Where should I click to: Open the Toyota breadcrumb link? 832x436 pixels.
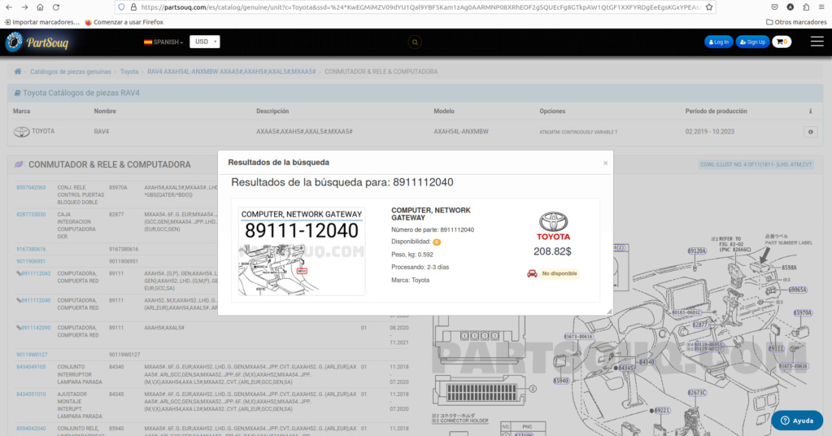129,72
